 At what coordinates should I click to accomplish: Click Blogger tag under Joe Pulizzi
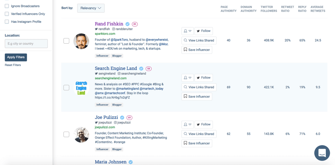(x=117, y=149)
